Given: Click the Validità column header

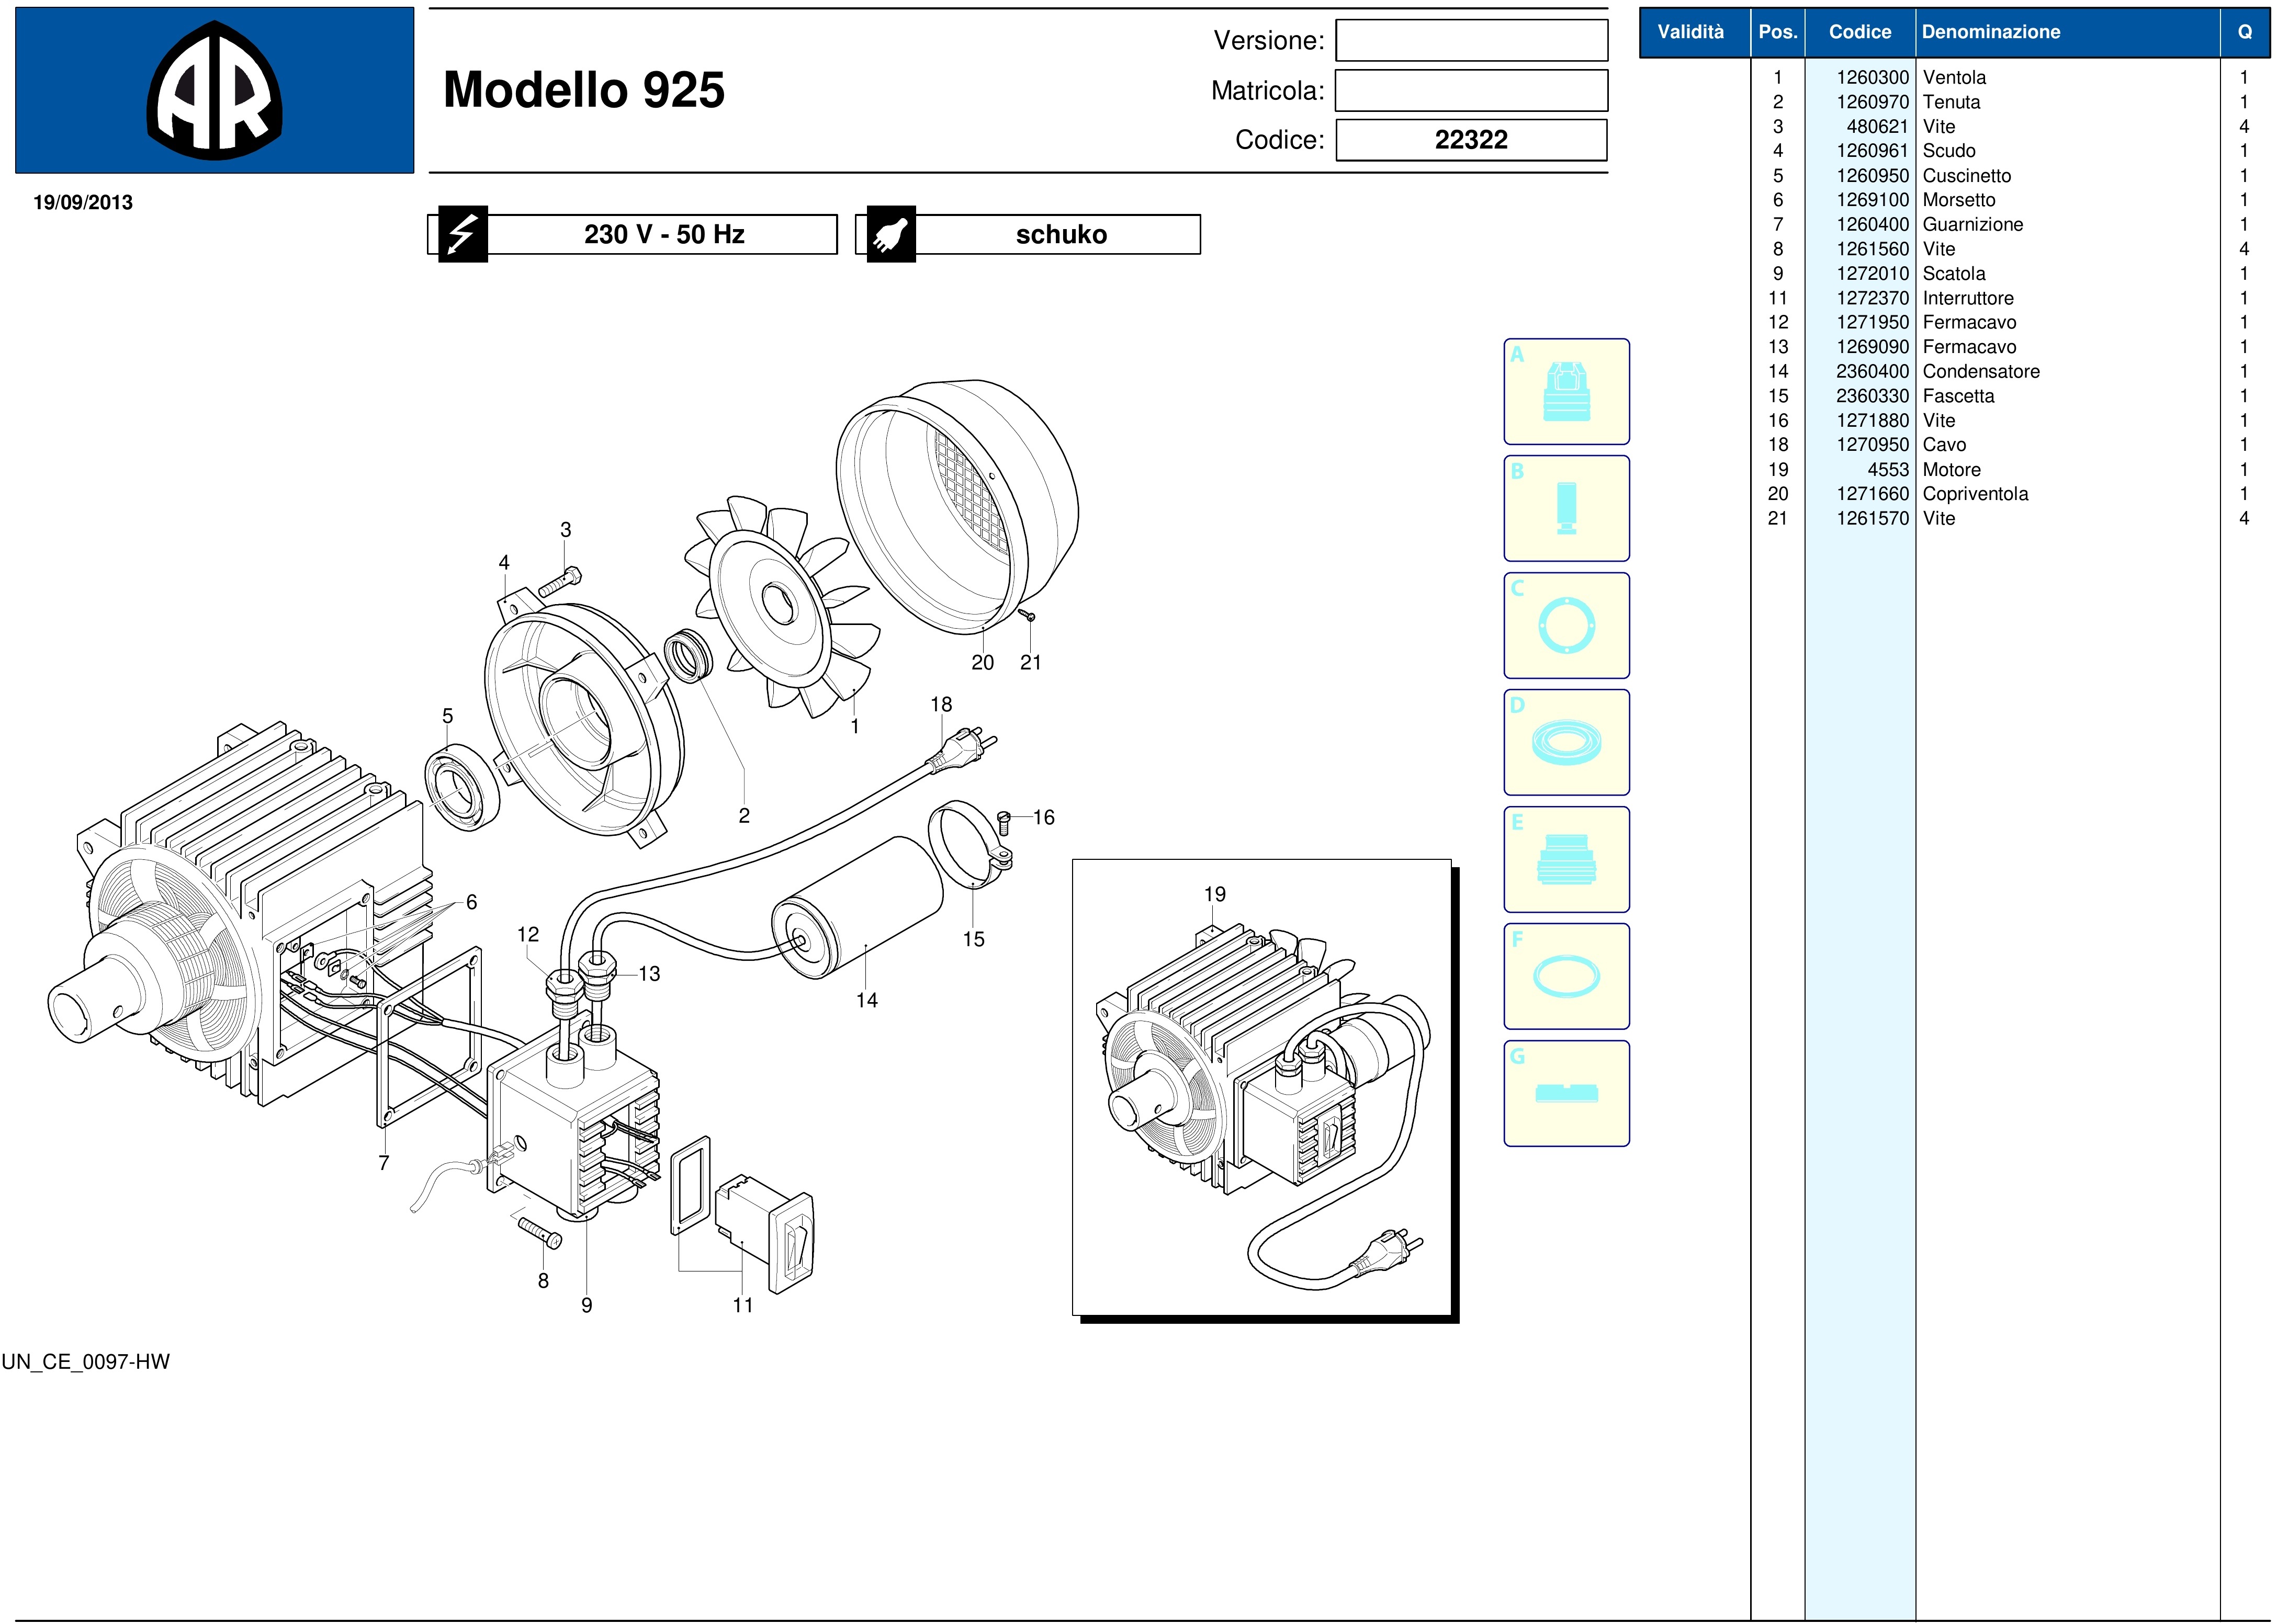Looking at the screenshot, I should [x=1690, y=32].
